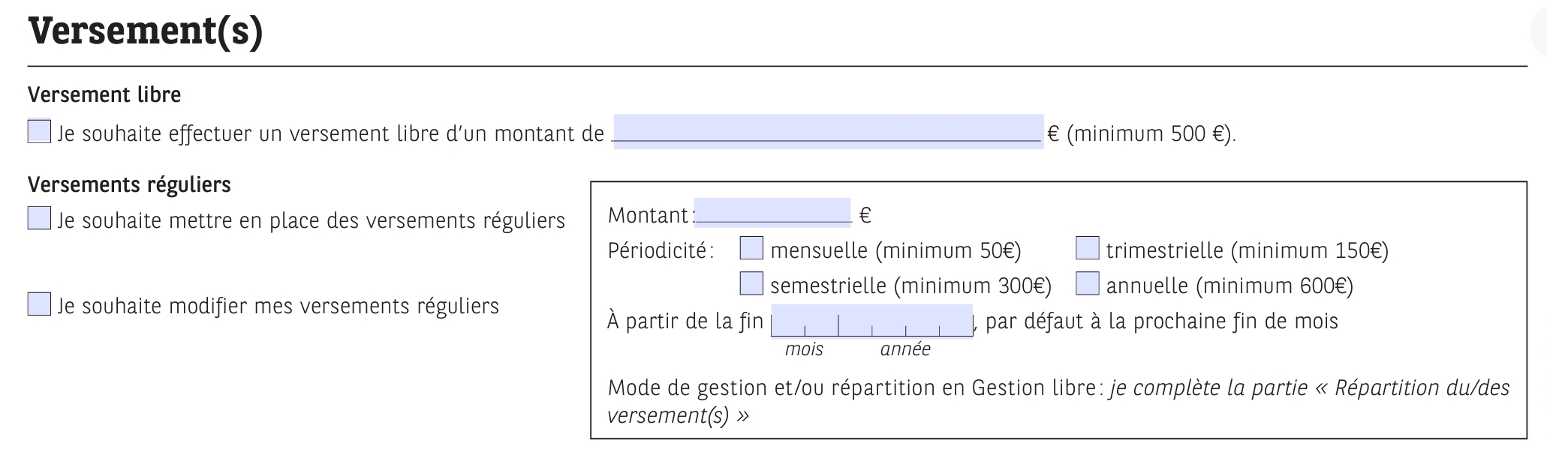The height and width of the screenshot is (455, 1547).
Task: Click the '(minimum 500 €)' note
Action: click(x=1150, y=134)
